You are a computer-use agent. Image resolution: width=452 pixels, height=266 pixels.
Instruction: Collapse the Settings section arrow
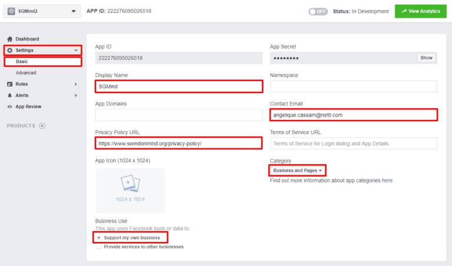[76, 51]
